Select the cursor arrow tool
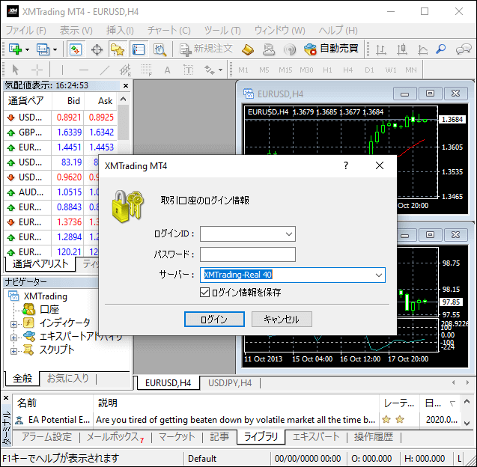This screenshot has width=477, height=467. tap(15, 70)
